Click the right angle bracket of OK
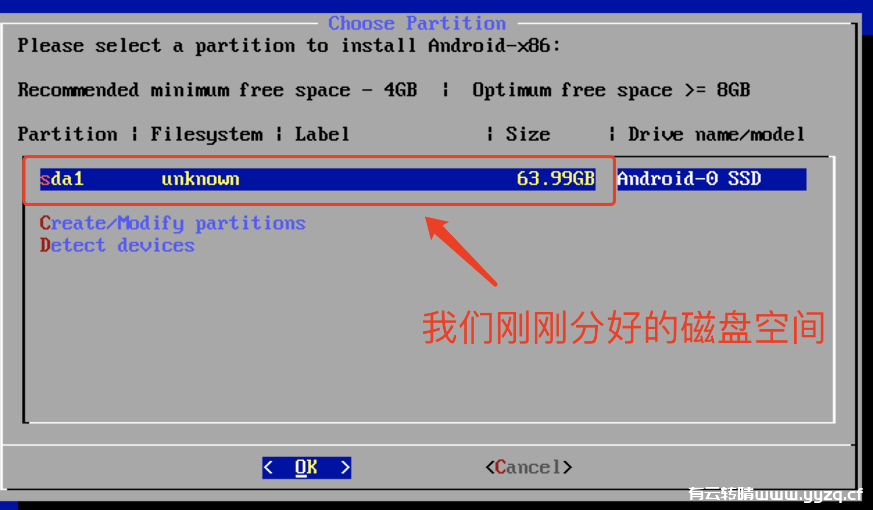 coord(345,467)
